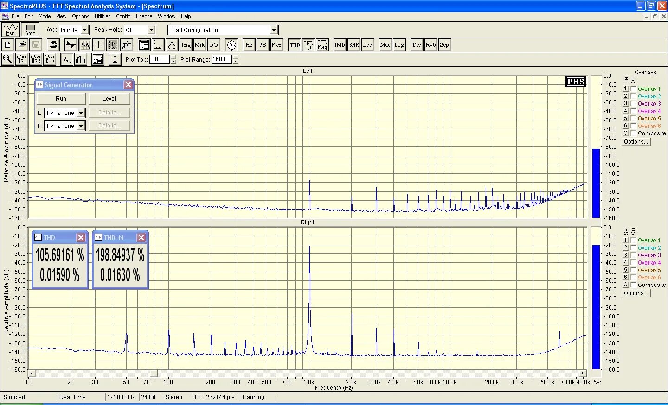Enable Composite checkbox in Left channel

[633, 133]
